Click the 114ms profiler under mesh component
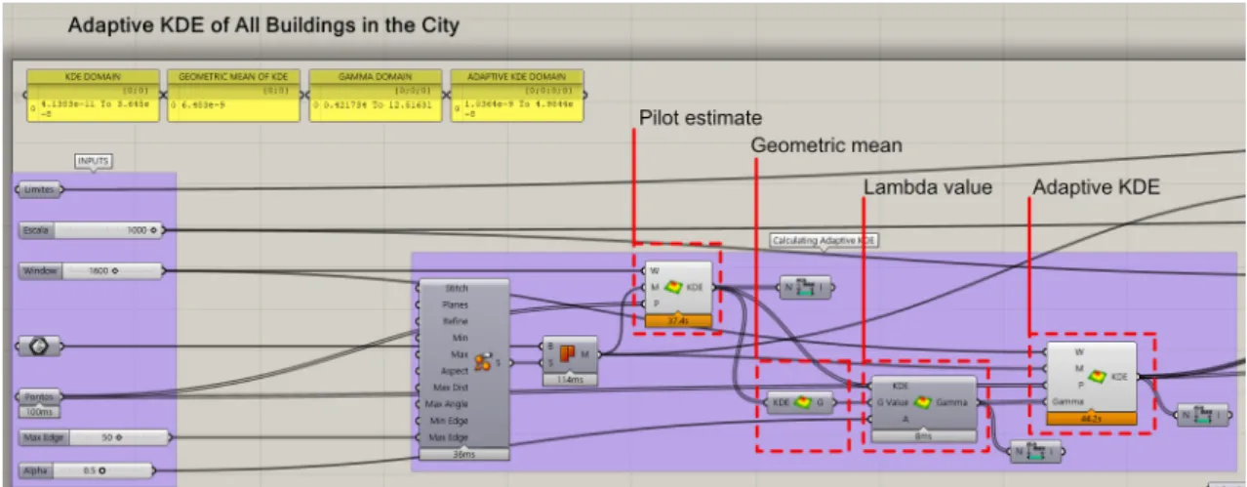The image size is (1247, 487). 571,379
